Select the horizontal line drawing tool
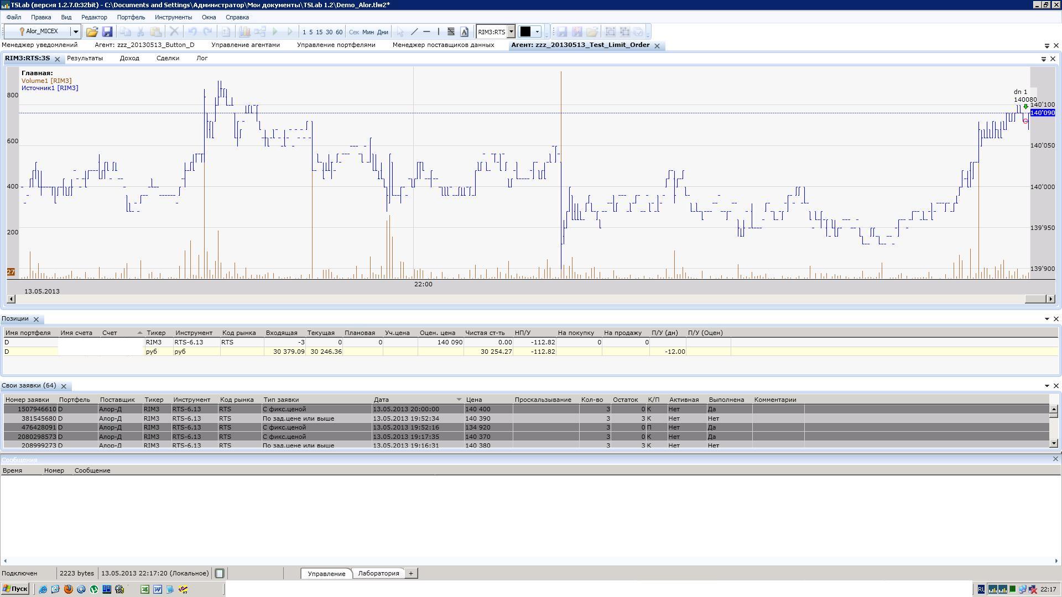This screenshot has width=1062, height=597. (426, 32)
